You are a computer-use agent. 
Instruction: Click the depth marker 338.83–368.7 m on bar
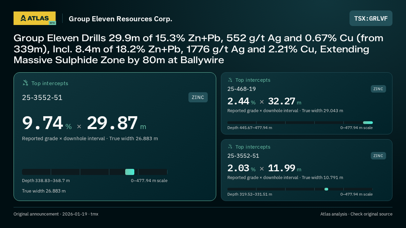130,172
